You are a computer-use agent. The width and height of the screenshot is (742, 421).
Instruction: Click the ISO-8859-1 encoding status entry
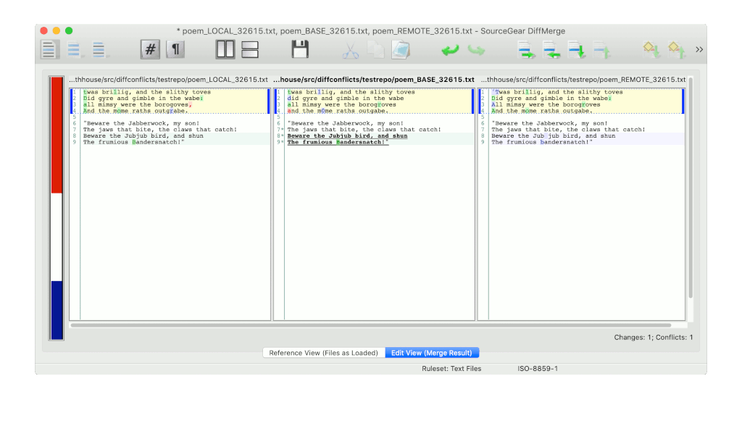point(538,369)
